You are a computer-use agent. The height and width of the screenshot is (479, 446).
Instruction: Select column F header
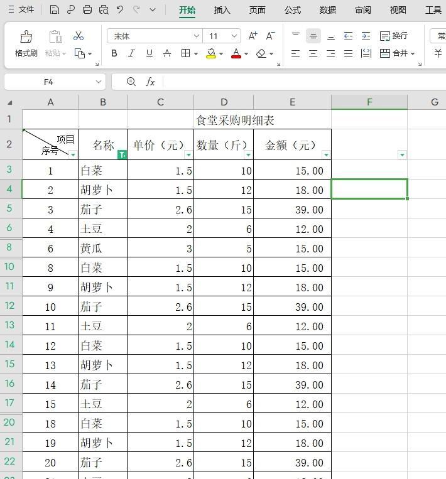click(369, 102)
